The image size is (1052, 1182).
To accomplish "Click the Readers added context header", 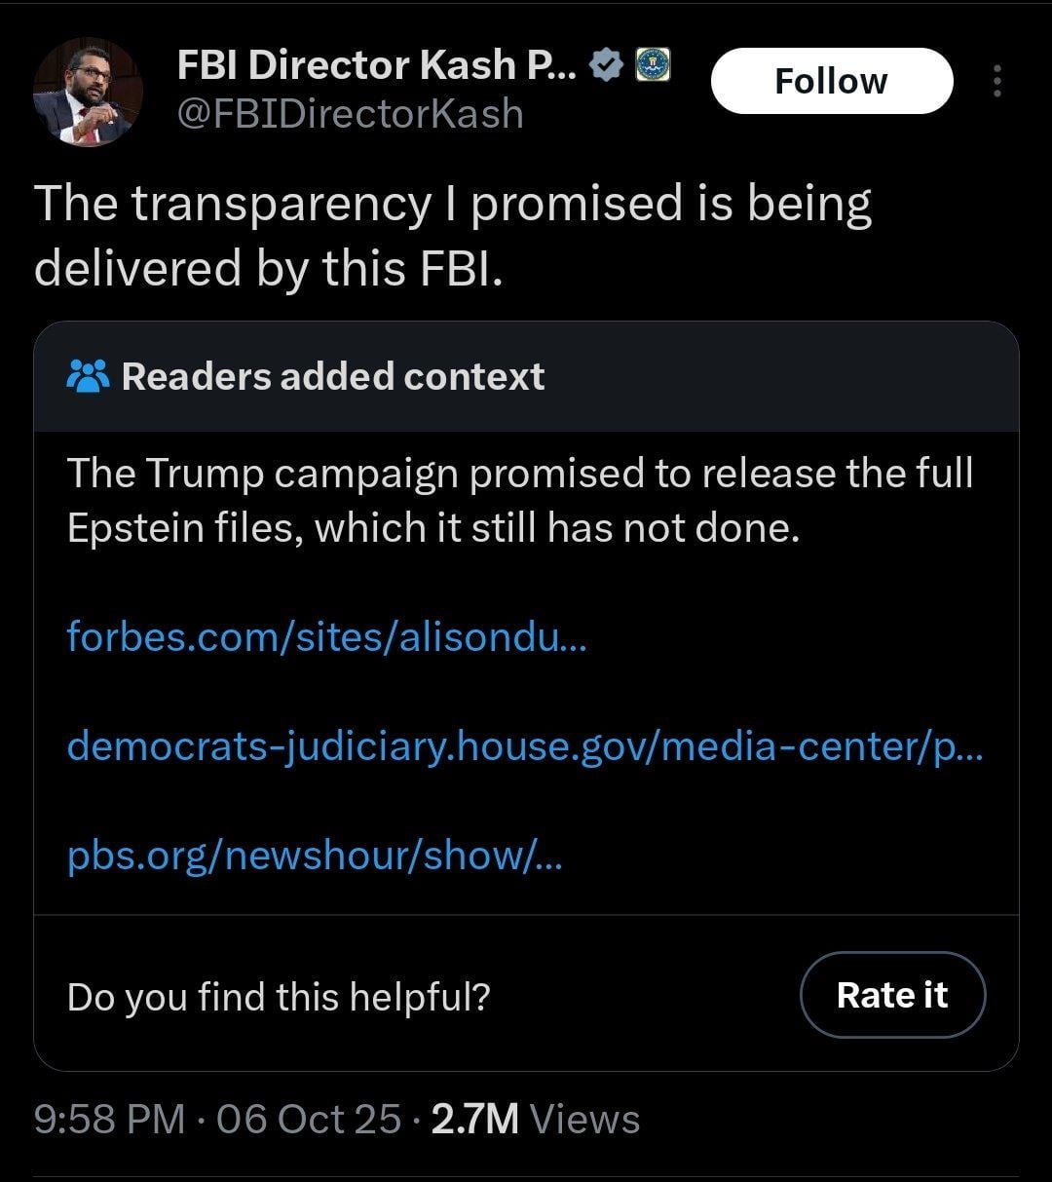I will point(332,376).
